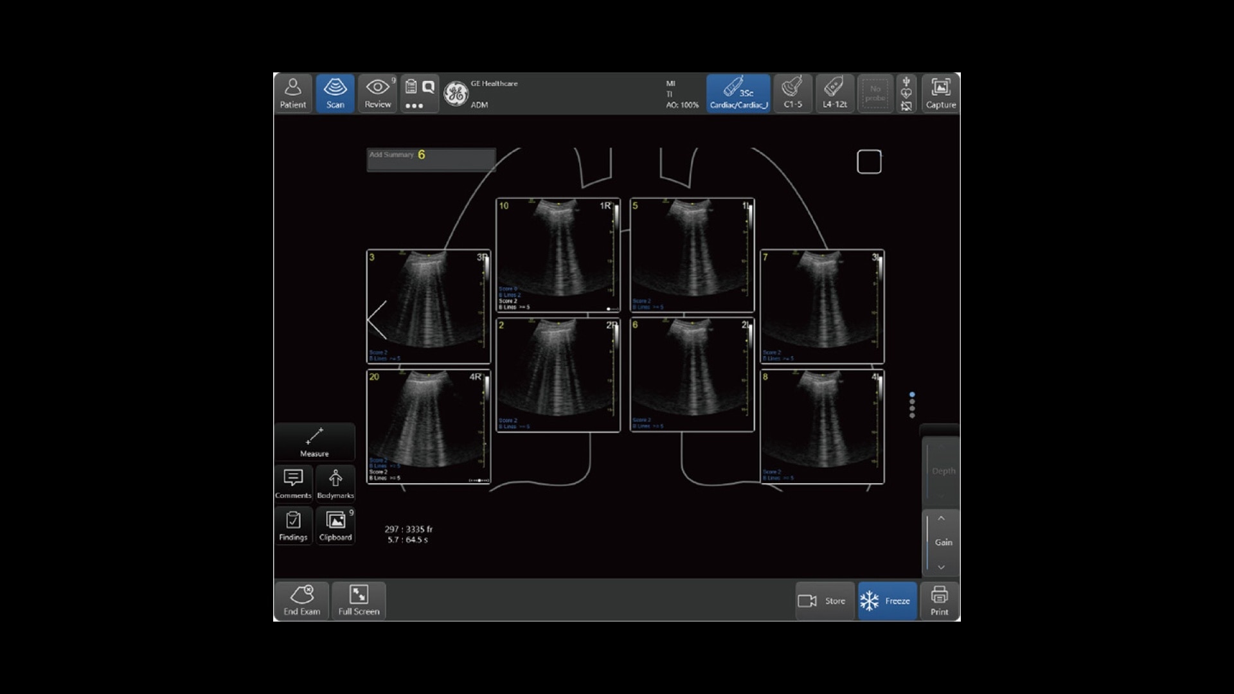Image resolution: width=1234 pixels, height=694 pixels.
Task: End the current exam
Action: (x=301, y=601)
